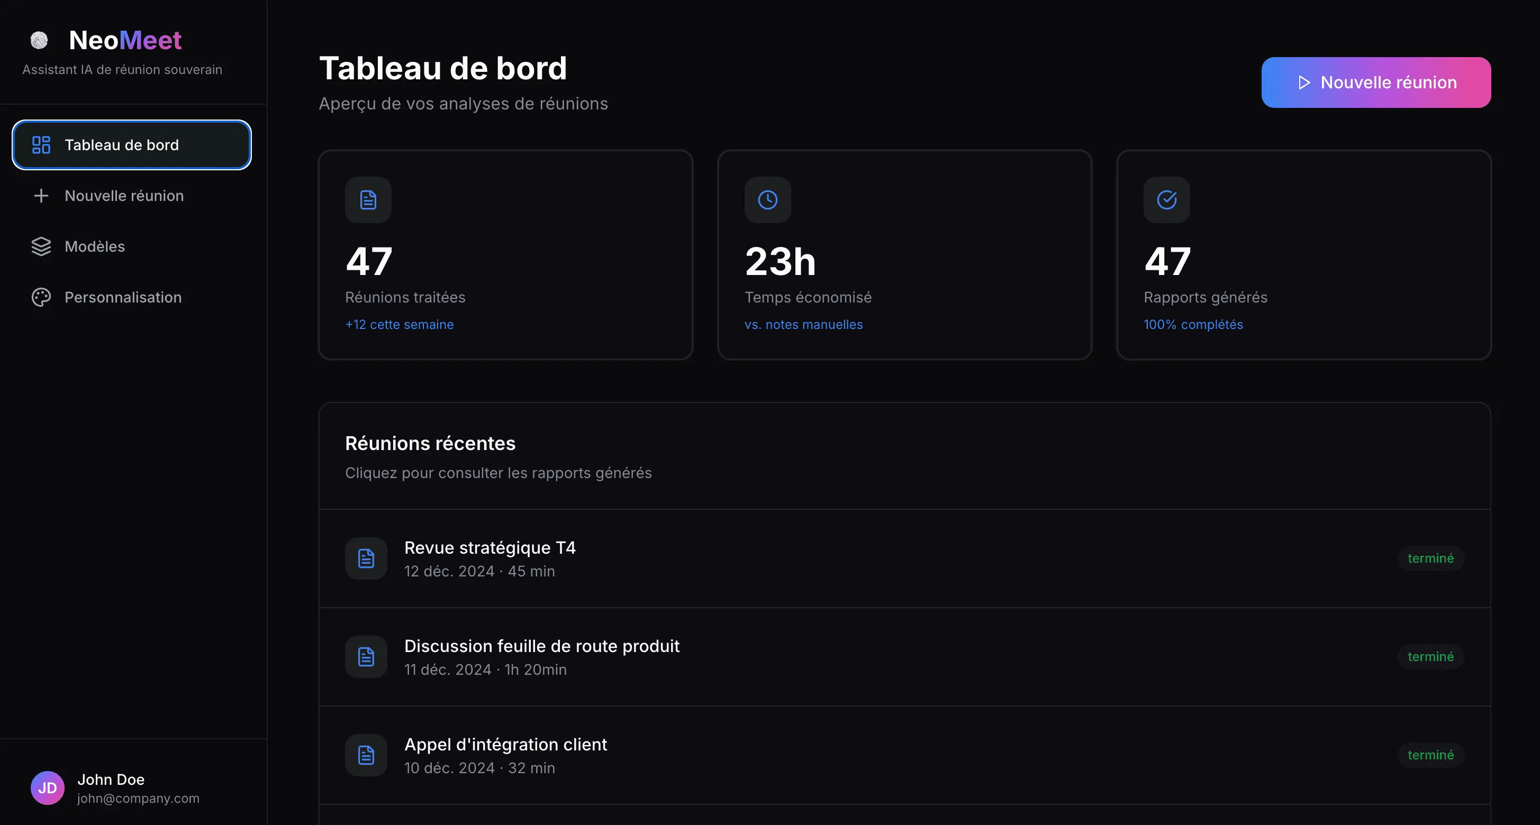
Task: Click the play icon in Nouvelle réunion button
Action: click(x=1305, y=82)
